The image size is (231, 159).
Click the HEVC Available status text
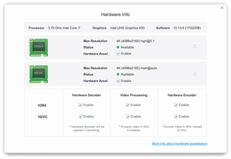[x=127, y=74]
